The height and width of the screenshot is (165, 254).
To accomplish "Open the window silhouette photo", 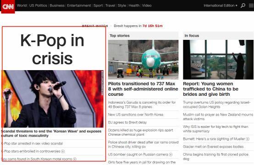I will pyautogui.click(x=218, y=60).
